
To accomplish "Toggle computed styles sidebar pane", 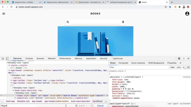I will (x=188, y=67).
